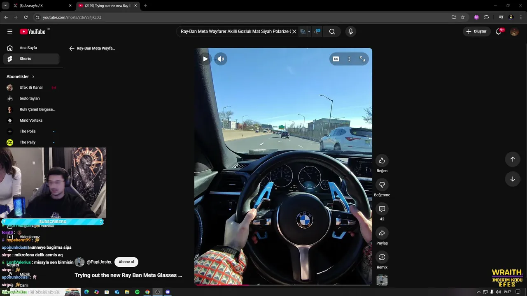Image resolution: width=527 pixels, height=296 pixels.
Task: Open the PapiJoshy channel avatar
Action: point(79,262)
